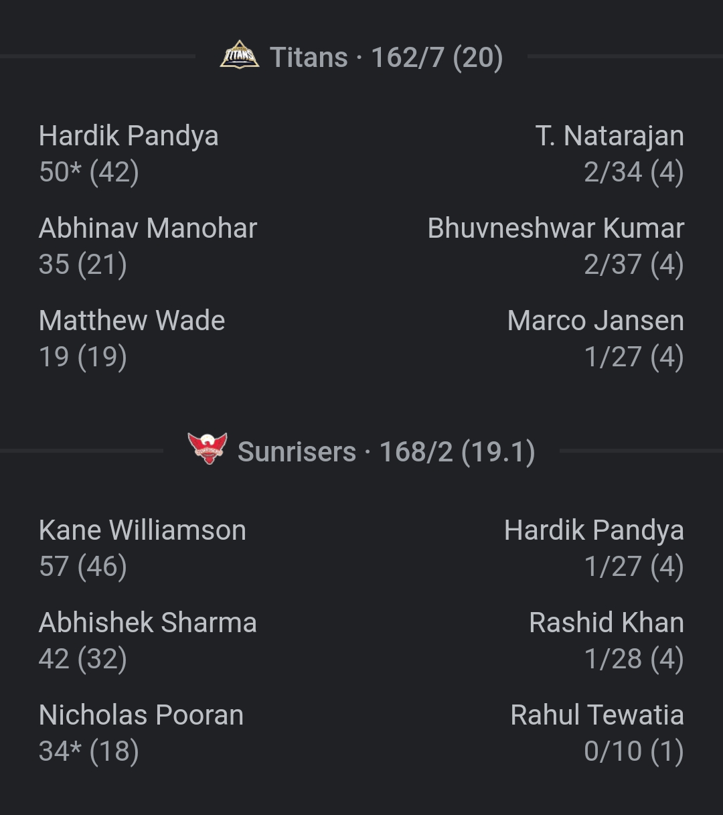Viewport: 723px width, 815px height.
Task: Click the 0/10 (1) bowling stat
Action: [x=633, y=751]
